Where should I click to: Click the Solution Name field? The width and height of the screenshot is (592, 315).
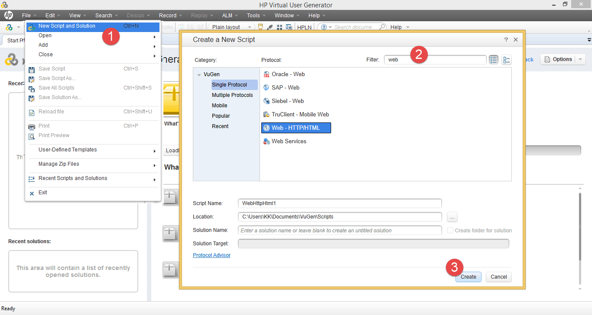click(x=340, y=231)
